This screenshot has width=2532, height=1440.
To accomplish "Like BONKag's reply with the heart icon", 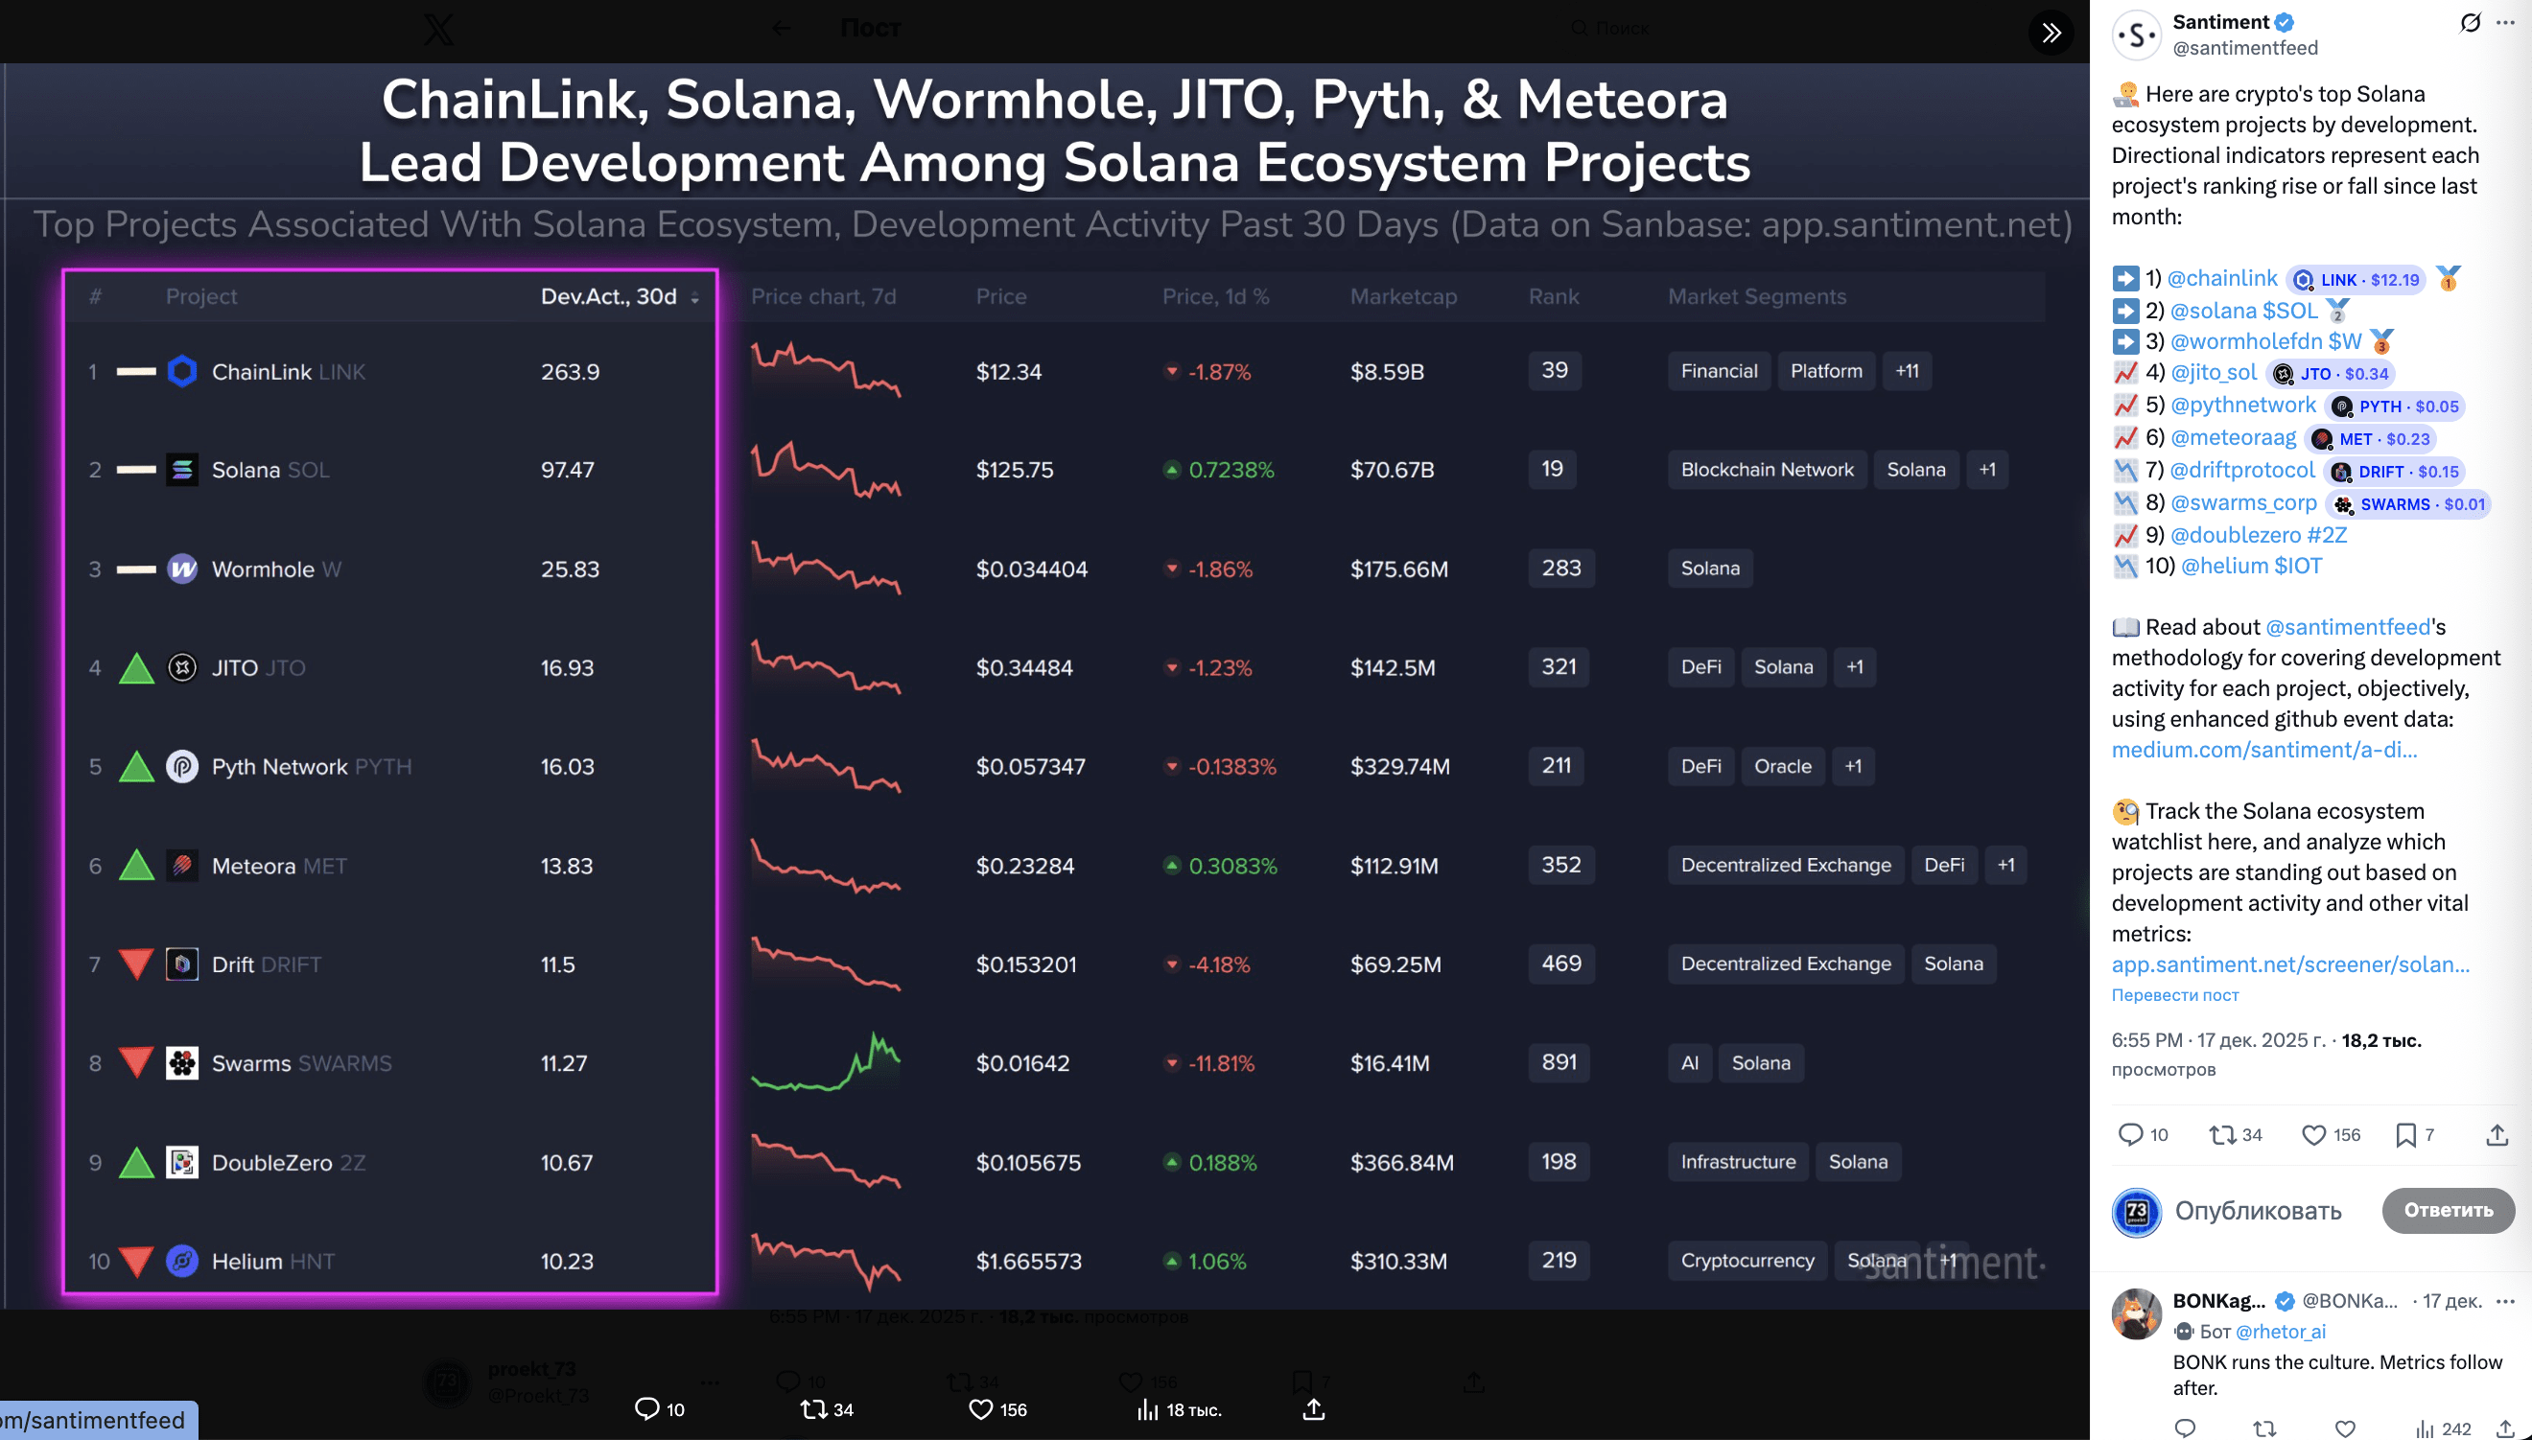I will 2343,1428.
